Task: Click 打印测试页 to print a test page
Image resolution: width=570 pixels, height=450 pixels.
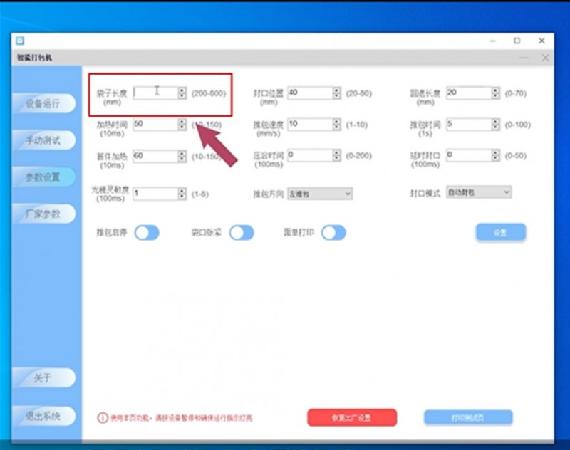Action: pos(469,418)
